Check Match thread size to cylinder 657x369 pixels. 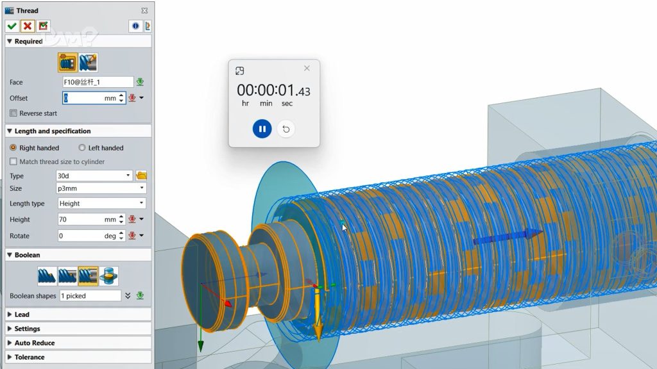(x=13, y=162)
